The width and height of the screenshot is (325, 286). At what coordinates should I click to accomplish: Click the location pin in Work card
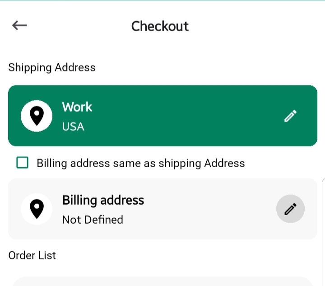pyautogui.click(x=37, y=116)
